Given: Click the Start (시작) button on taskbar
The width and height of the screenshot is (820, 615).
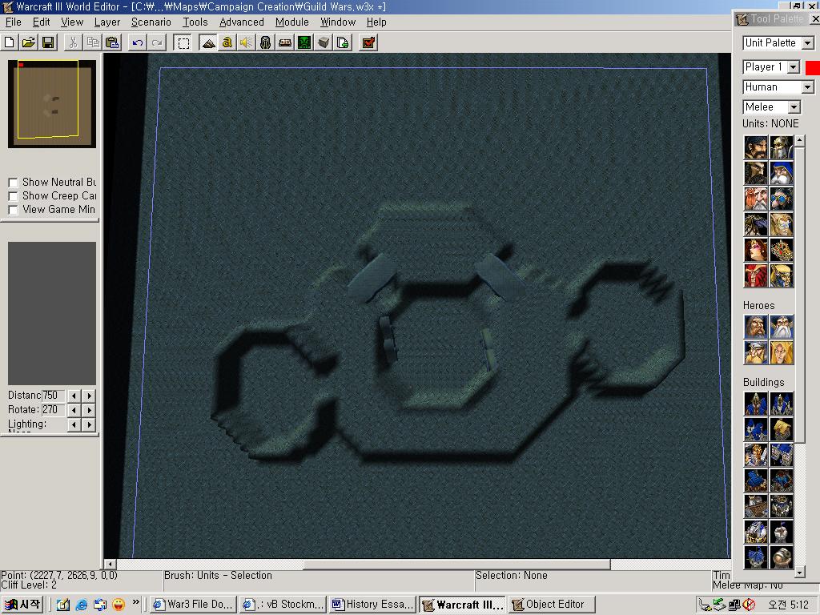Looking at the screenshot, I should 22,605.
